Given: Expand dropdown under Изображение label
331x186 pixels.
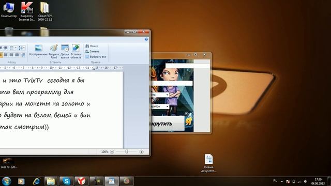Looking at the screenshot, I should pyautogui.click(x=38, y=57).
